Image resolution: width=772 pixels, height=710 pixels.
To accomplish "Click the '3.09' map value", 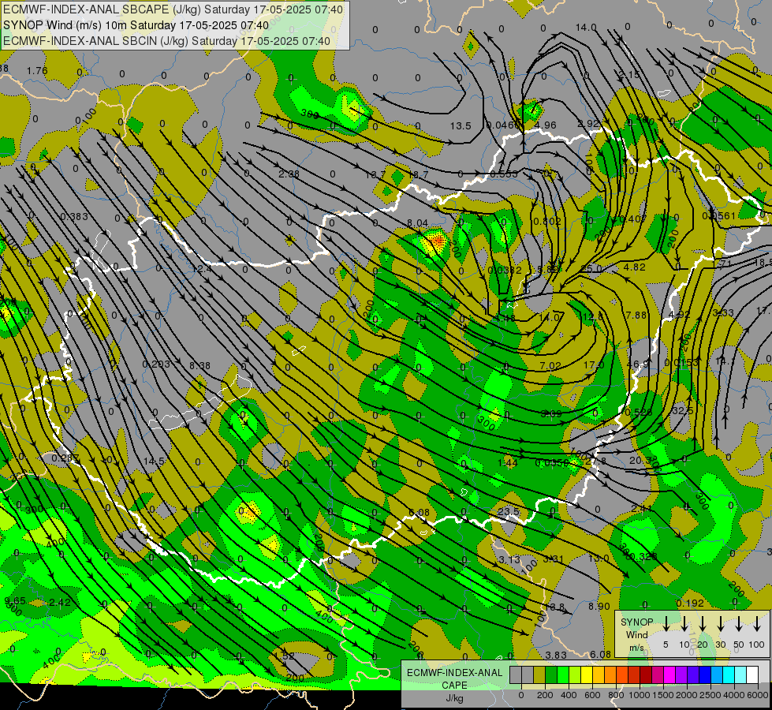I will [551, 414].
